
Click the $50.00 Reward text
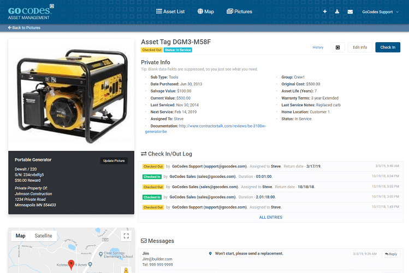[28, 180]
